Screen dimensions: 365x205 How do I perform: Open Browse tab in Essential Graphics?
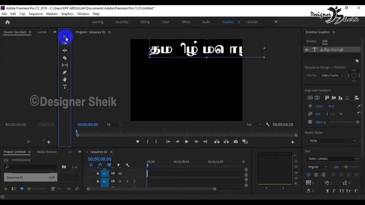coord(311,41)
